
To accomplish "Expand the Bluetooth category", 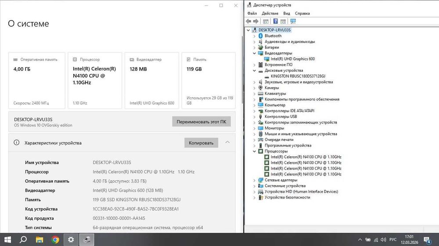I will [x=254, y=36].
